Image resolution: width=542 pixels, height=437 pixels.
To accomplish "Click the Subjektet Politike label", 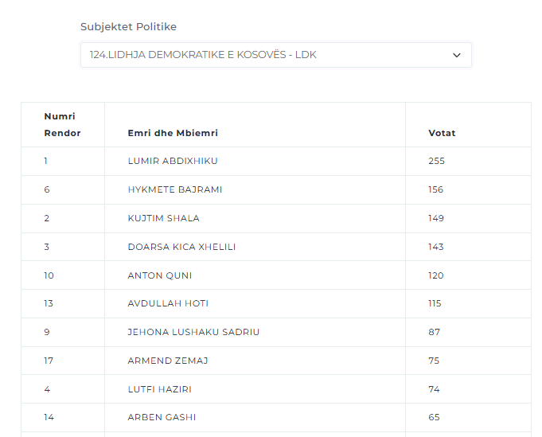I will pos(129,27).
